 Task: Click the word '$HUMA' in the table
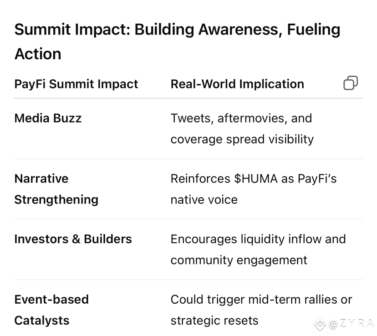click(x=256, y=179)
